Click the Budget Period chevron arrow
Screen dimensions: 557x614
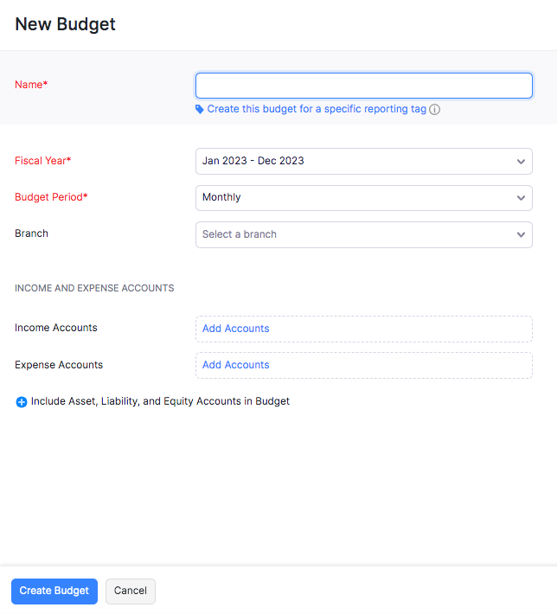click(521, 198)
